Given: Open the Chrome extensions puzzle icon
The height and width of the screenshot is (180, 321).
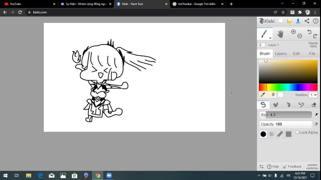Looking at the screenshot, I should pyautogui.click(x=300, y=12).
